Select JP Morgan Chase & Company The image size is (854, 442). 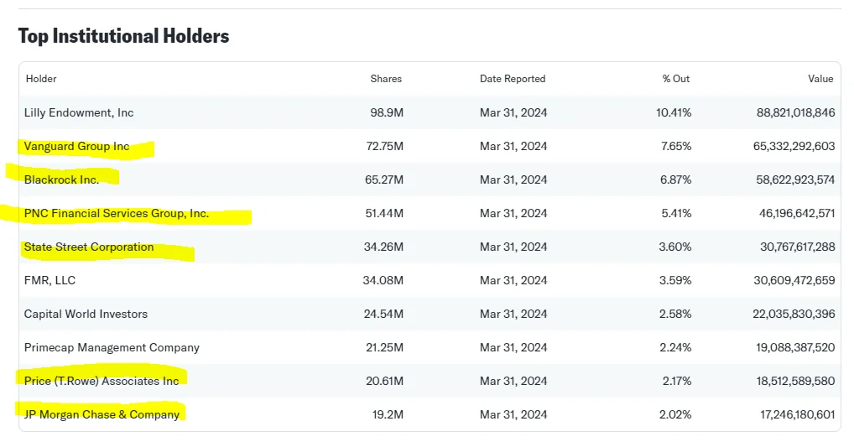[102, 415]
